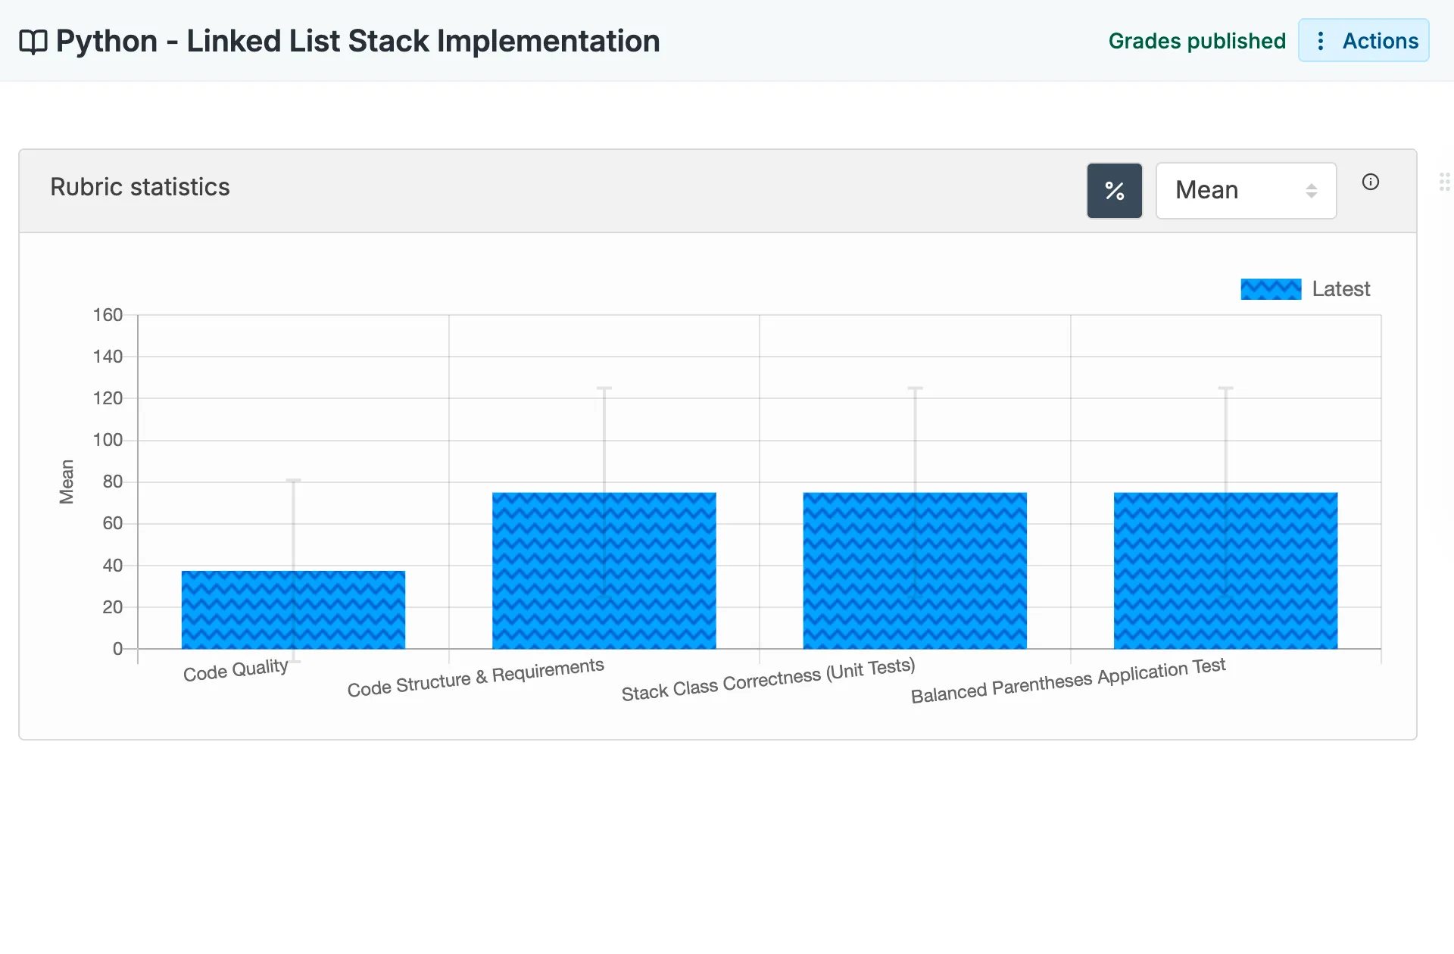The image size is (1454, 954).
Task: Click the percentage symbol icon in Rubric statistics
Action: point(1114,191)
